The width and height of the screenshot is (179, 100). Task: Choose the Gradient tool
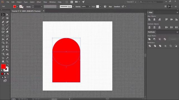(7, 47)
